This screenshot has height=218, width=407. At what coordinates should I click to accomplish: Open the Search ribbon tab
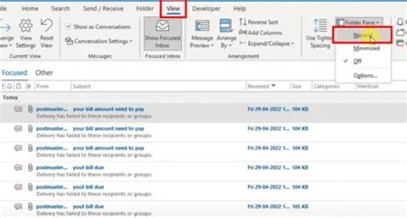tap(60, 8)
